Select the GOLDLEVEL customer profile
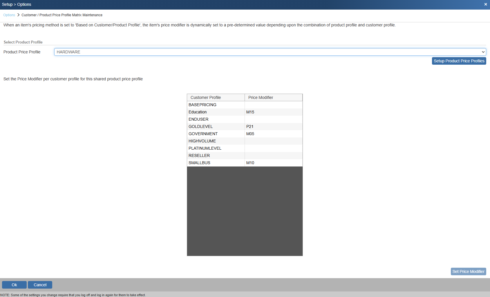 click(x=200, y=126)
